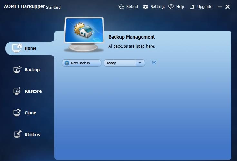Click the plus icon on New Backup
This screenshot has height=161, width=237.
tap(67, 63)
